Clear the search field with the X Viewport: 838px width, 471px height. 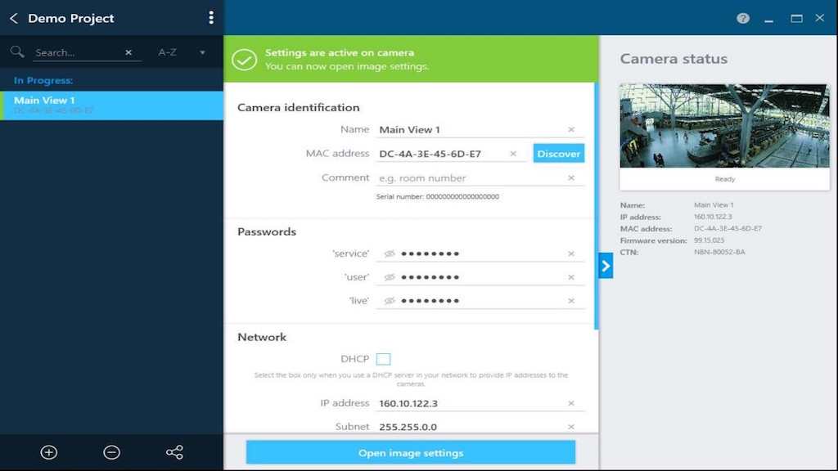pos(128,52)
